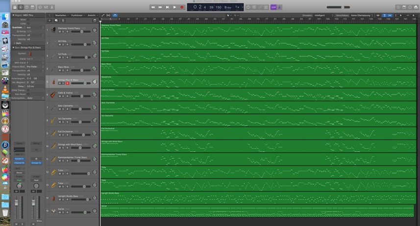Adjust the SoCal track volume slider
420x226 pixels.
pyautogui.click(x=81, y=212)
